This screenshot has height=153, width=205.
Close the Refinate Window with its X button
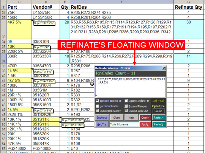tap(164, 68)
